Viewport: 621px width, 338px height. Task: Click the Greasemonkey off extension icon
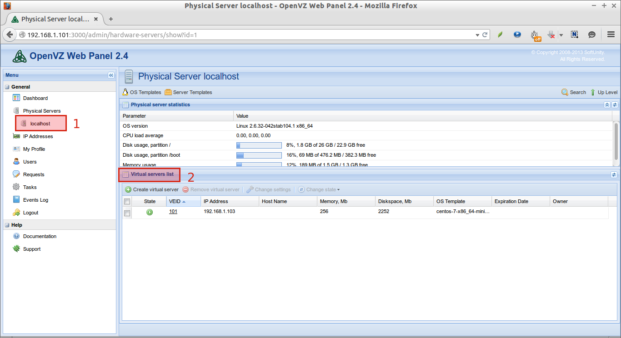click(x=536, y=35)
